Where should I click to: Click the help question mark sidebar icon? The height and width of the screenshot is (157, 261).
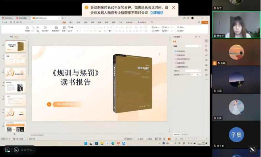[206, 75]
